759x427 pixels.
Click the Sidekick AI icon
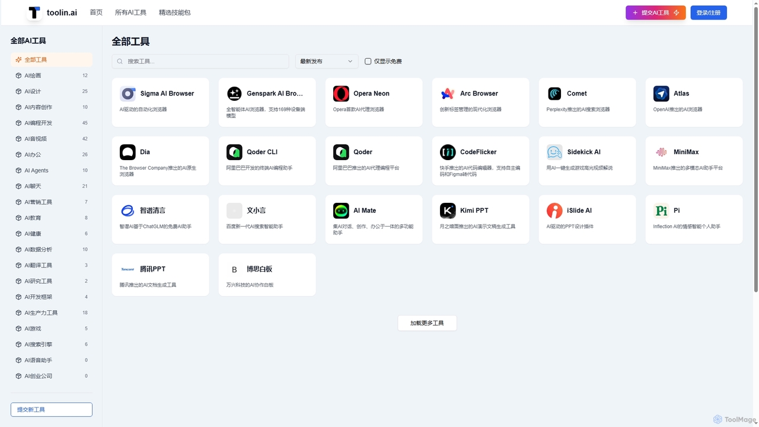click(x=554, y=152)
